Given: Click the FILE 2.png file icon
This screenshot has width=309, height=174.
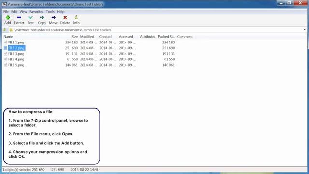Looking at the screenshot, I should tap(5, 48).
